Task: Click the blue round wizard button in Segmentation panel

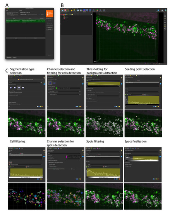Action: pyautogui.click(x=44, y=84)
